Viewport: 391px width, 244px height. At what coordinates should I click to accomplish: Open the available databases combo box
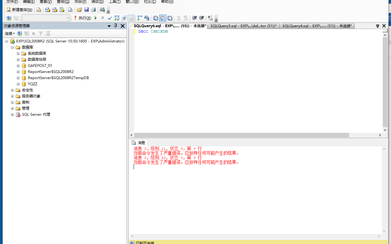[46, 18]
